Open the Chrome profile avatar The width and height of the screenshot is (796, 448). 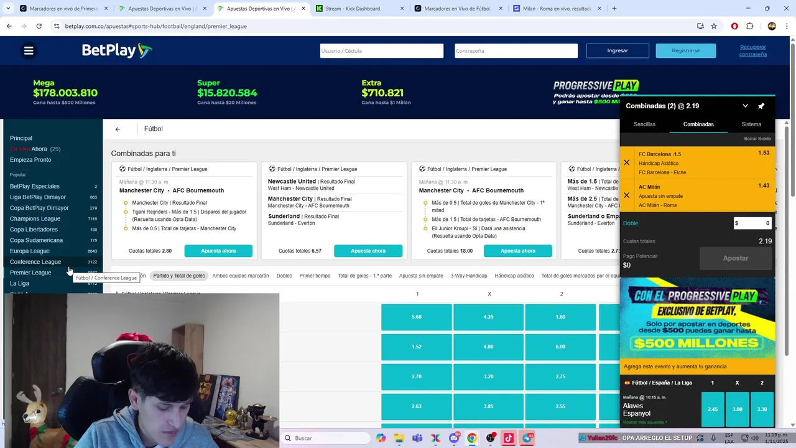coord(772,26)
